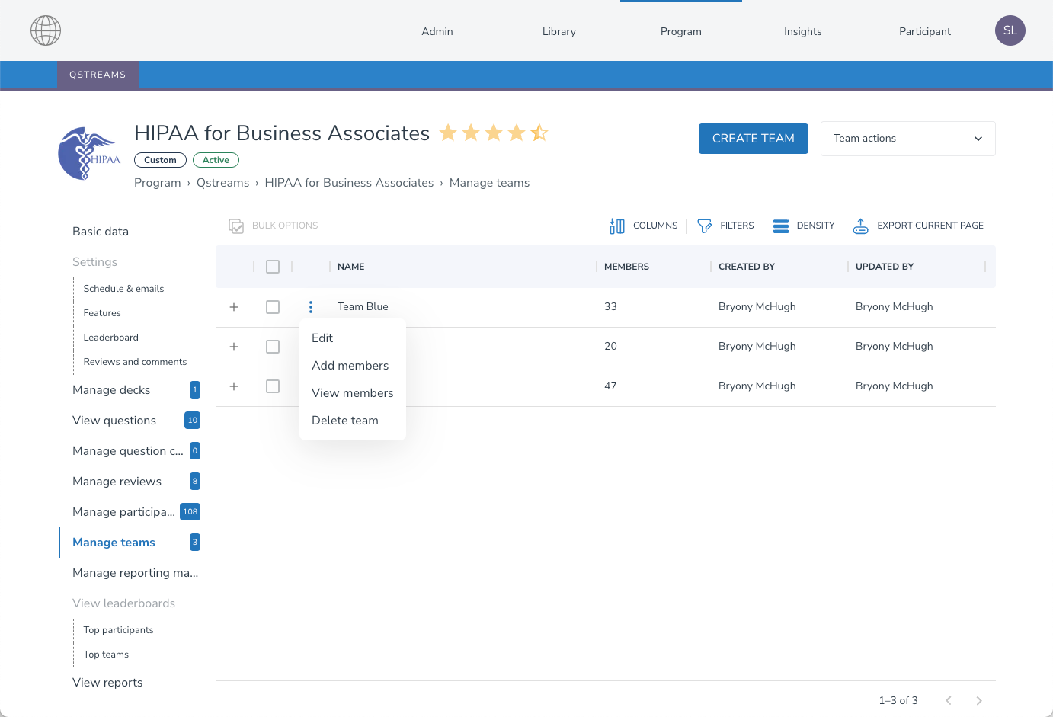Screen dimensions: 1053x717
Task: Click the Columns icon in table toolbar
Action: click(x=617, y=226)
